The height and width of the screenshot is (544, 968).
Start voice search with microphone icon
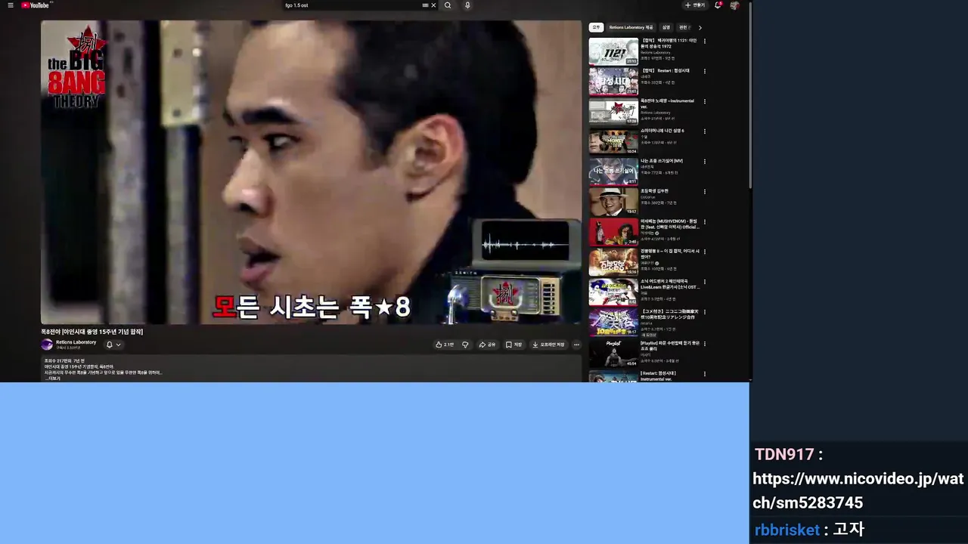[x=467, y=5]
